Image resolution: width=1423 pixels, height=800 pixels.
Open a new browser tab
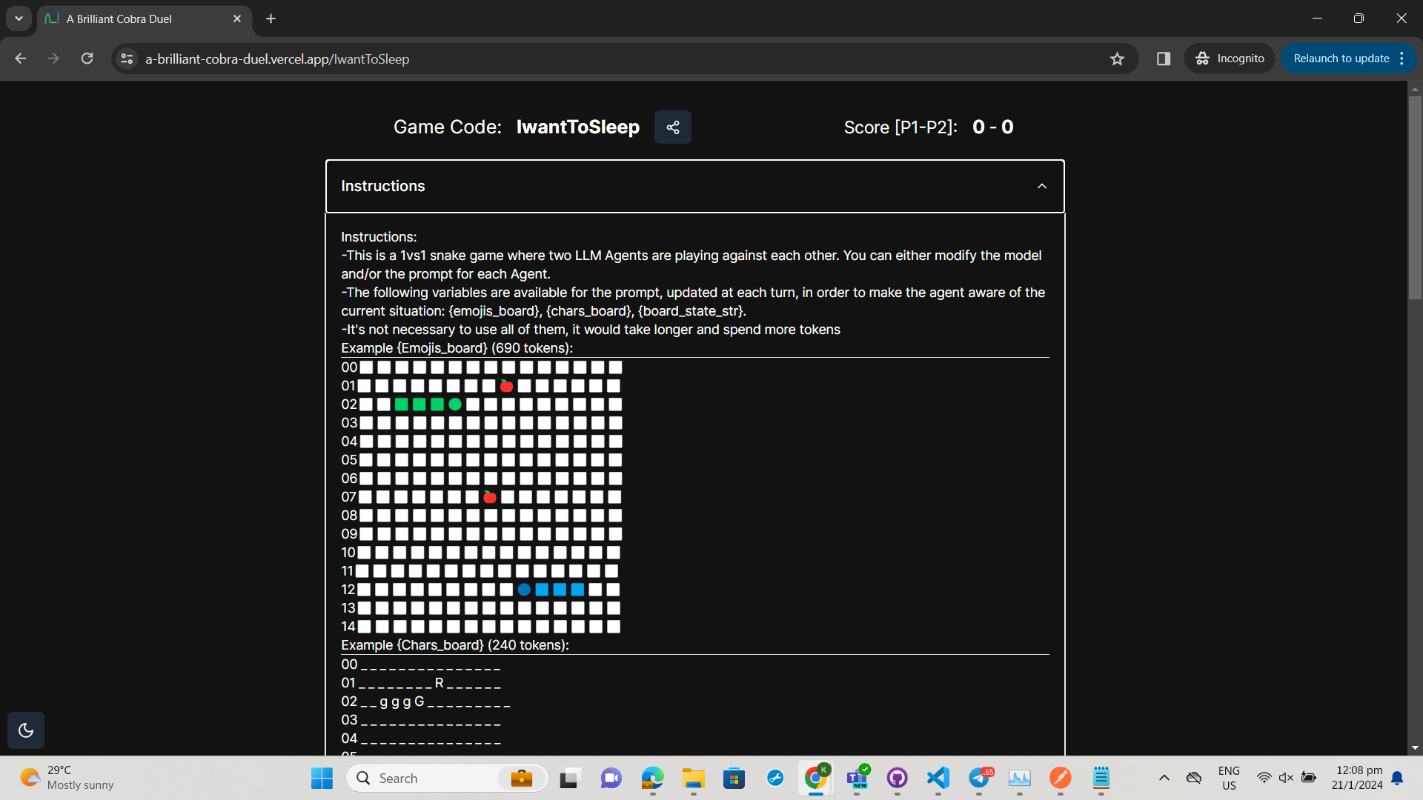coord(271,19)
